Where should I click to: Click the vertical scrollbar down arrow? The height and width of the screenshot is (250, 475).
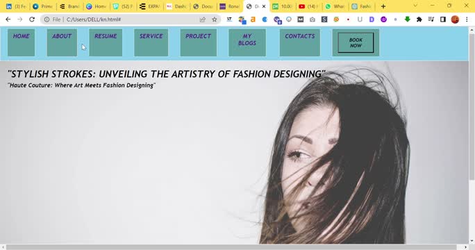472,242
